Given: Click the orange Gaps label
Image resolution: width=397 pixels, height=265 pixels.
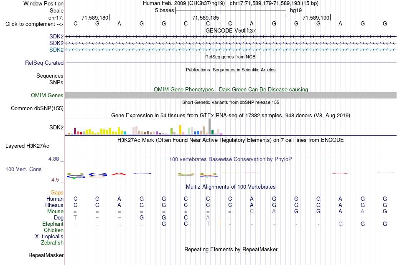Looking at the screenshot, I should click(x=57, y=193).
